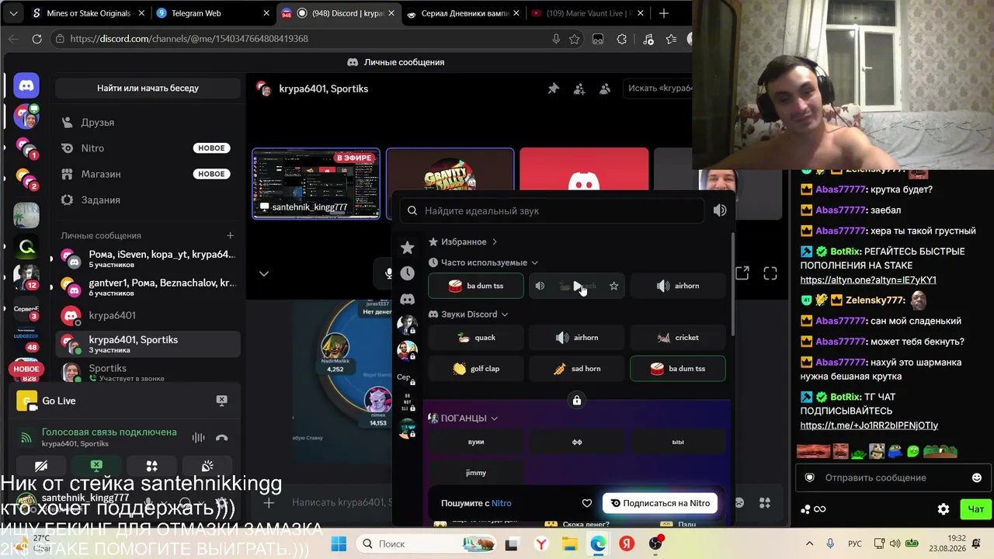Show the member list icon in DM header
The image size is (994, 559).
[605, 89]
